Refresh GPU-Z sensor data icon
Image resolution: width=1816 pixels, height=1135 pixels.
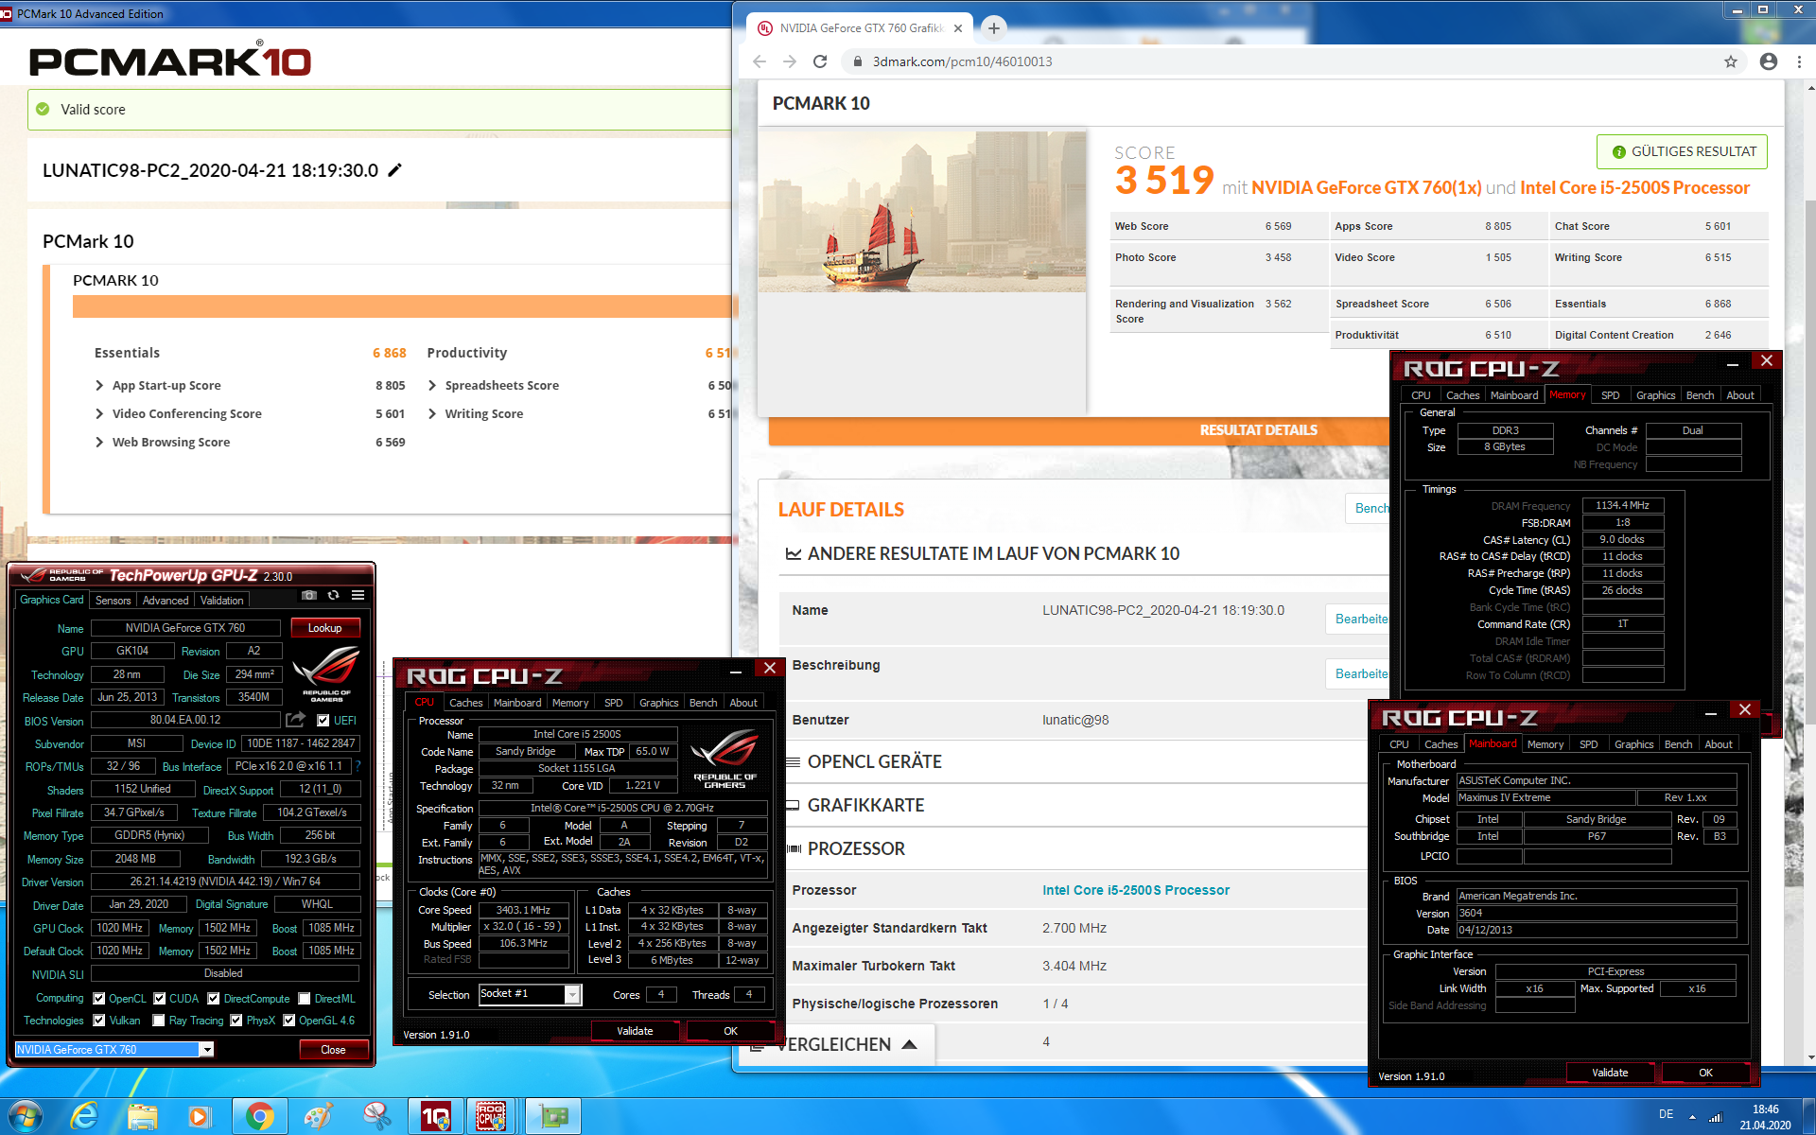(333, 595)
